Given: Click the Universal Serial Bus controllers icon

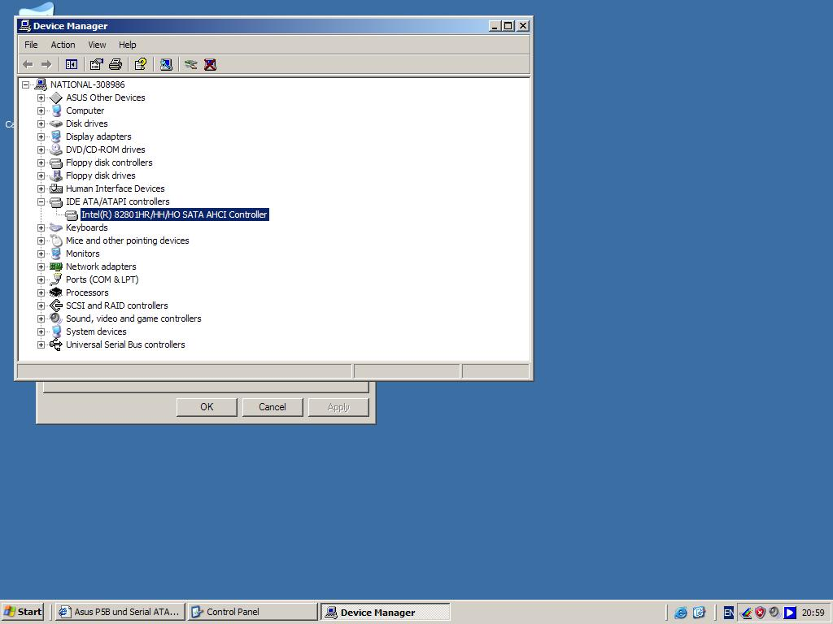Looking at the screenshot, I should pyautogui.click(x=56, y=344).
